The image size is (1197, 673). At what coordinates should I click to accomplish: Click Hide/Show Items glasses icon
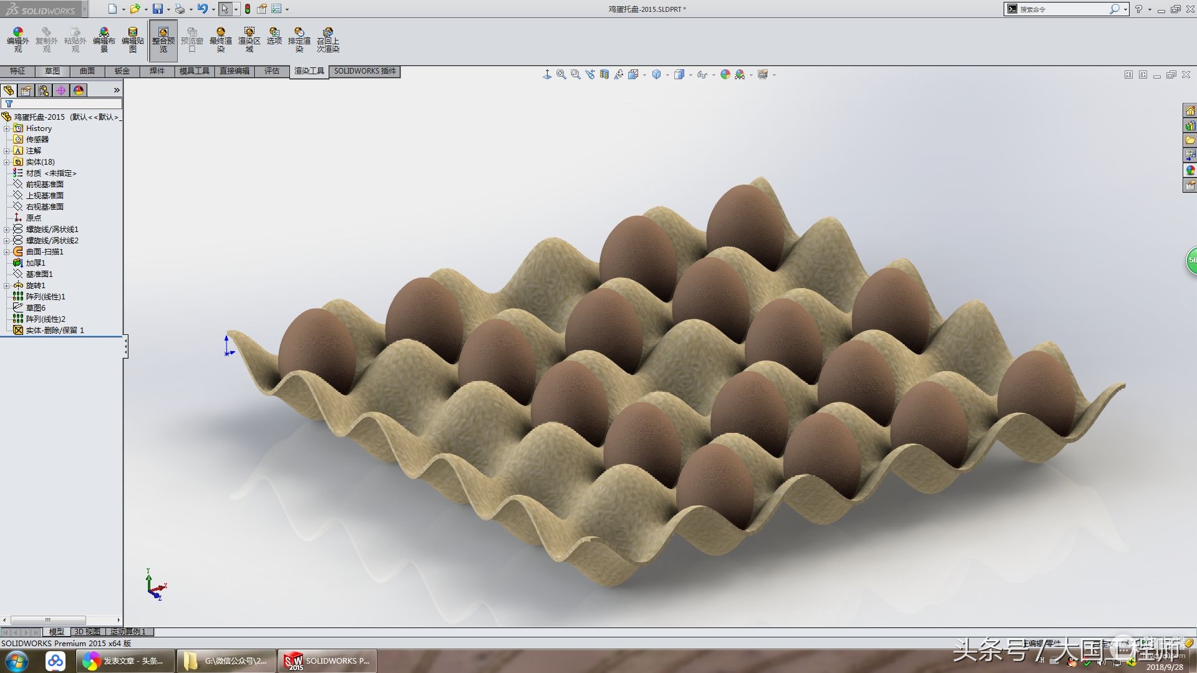pos(702,74)
